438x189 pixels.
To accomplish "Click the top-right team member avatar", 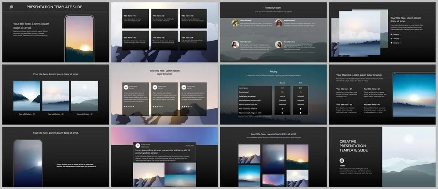I will [278, 22].
